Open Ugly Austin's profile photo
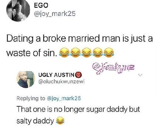This screenshot has width=157, height=130. [26, 79]
